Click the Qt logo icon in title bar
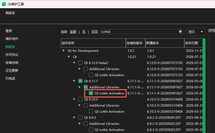215x133 pixels. pos(4,4)
